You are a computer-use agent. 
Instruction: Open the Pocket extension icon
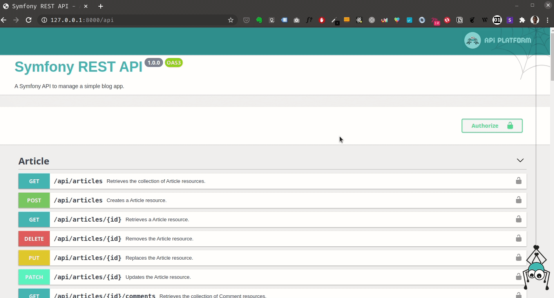246,20
